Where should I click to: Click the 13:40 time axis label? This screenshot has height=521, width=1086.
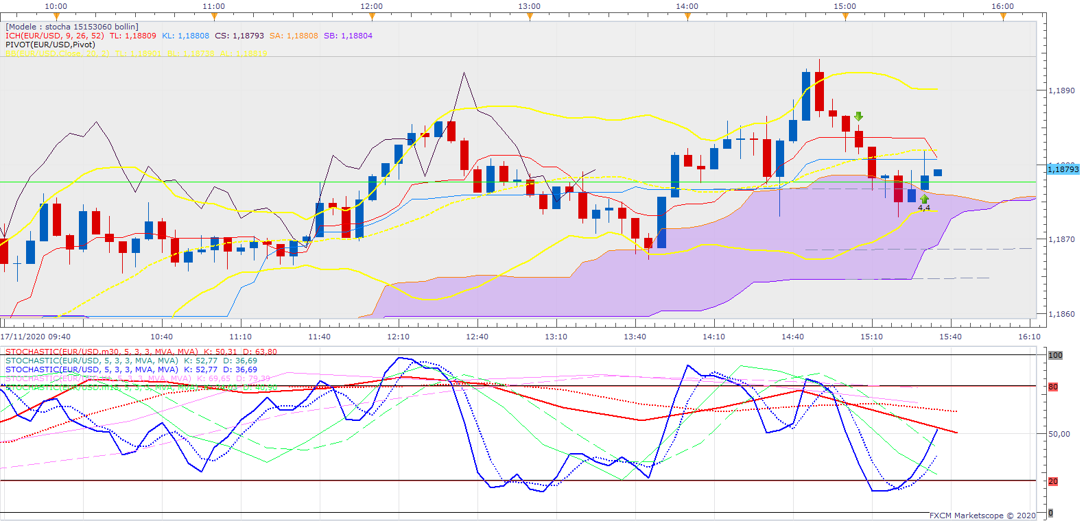pyautogui.click(x=635, y=337)
